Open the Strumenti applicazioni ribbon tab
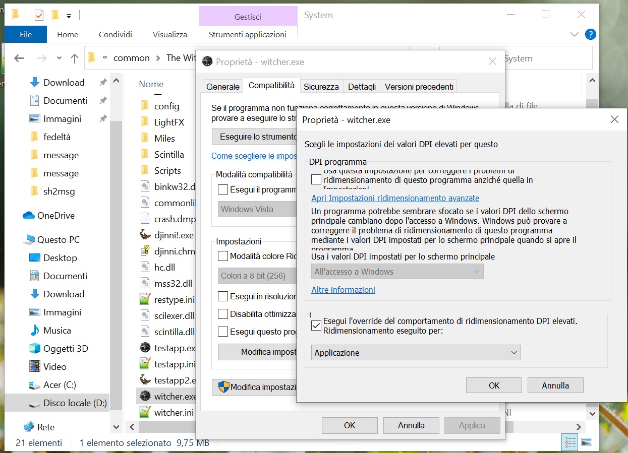Screen dimensions: 628x453 pyautogui.click(x=248, y=34)
